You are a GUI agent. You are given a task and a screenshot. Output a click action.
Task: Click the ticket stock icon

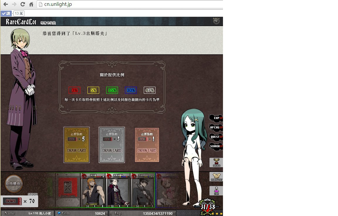tap(13, 201)
